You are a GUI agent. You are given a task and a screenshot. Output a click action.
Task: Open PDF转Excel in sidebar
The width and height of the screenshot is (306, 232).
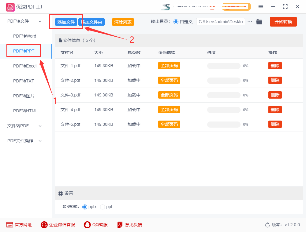tap(25, 66)
